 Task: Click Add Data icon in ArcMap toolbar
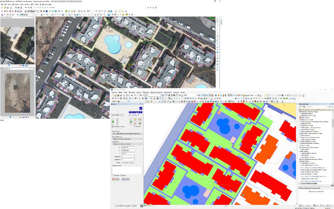[141, 95]
